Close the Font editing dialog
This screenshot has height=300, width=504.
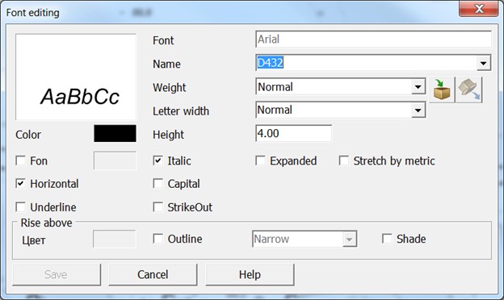click(x=479, y=9)
